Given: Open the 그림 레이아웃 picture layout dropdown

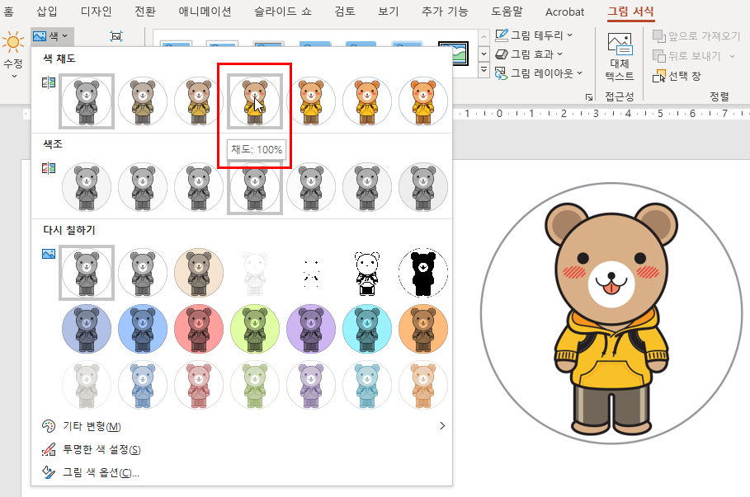Looking at the screenshot, I should point(545,73).
